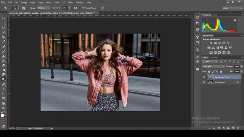Open the Exposure slider dropdown arrow
The width and height of the screenshot is (244, 137).
click(69, 8)
